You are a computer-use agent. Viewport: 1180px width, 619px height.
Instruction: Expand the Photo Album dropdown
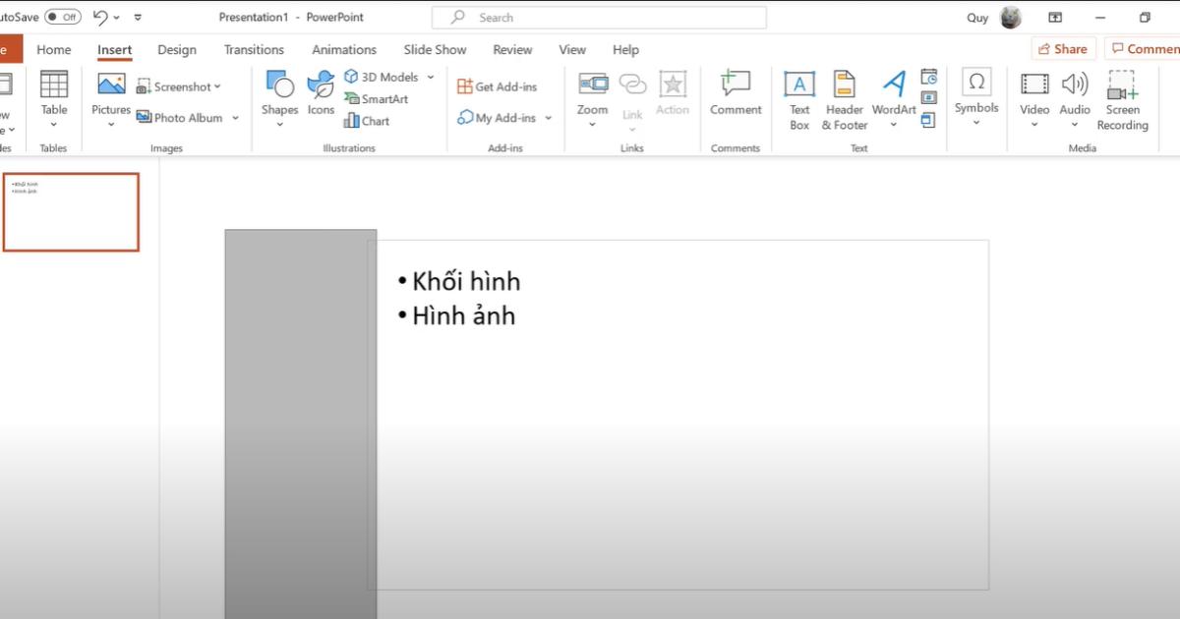[x=235, y=118]
